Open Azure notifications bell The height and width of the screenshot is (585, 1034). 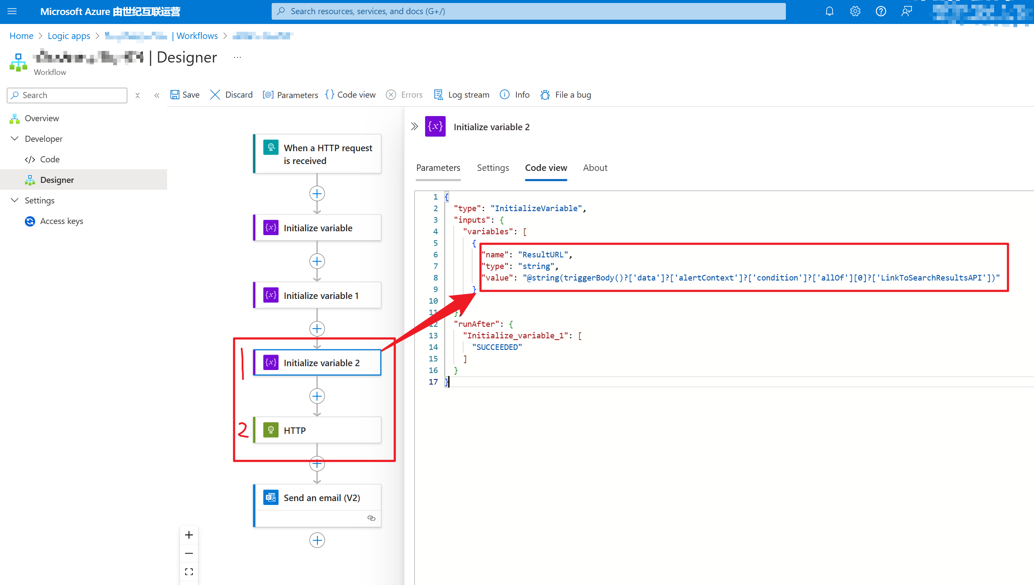[829, 12]
